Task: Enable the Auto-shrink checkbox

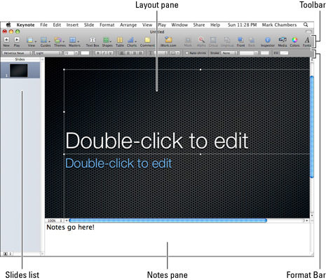Action: (x=186, y=53)
